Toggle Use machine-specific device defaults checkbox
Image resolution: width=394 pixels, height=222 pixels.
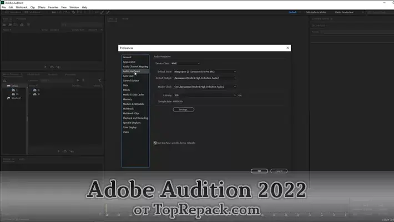(155, 143)
